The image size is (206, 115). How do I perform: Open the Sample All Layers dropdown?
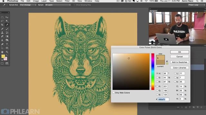pyautogui.click(x=58, y=5)
